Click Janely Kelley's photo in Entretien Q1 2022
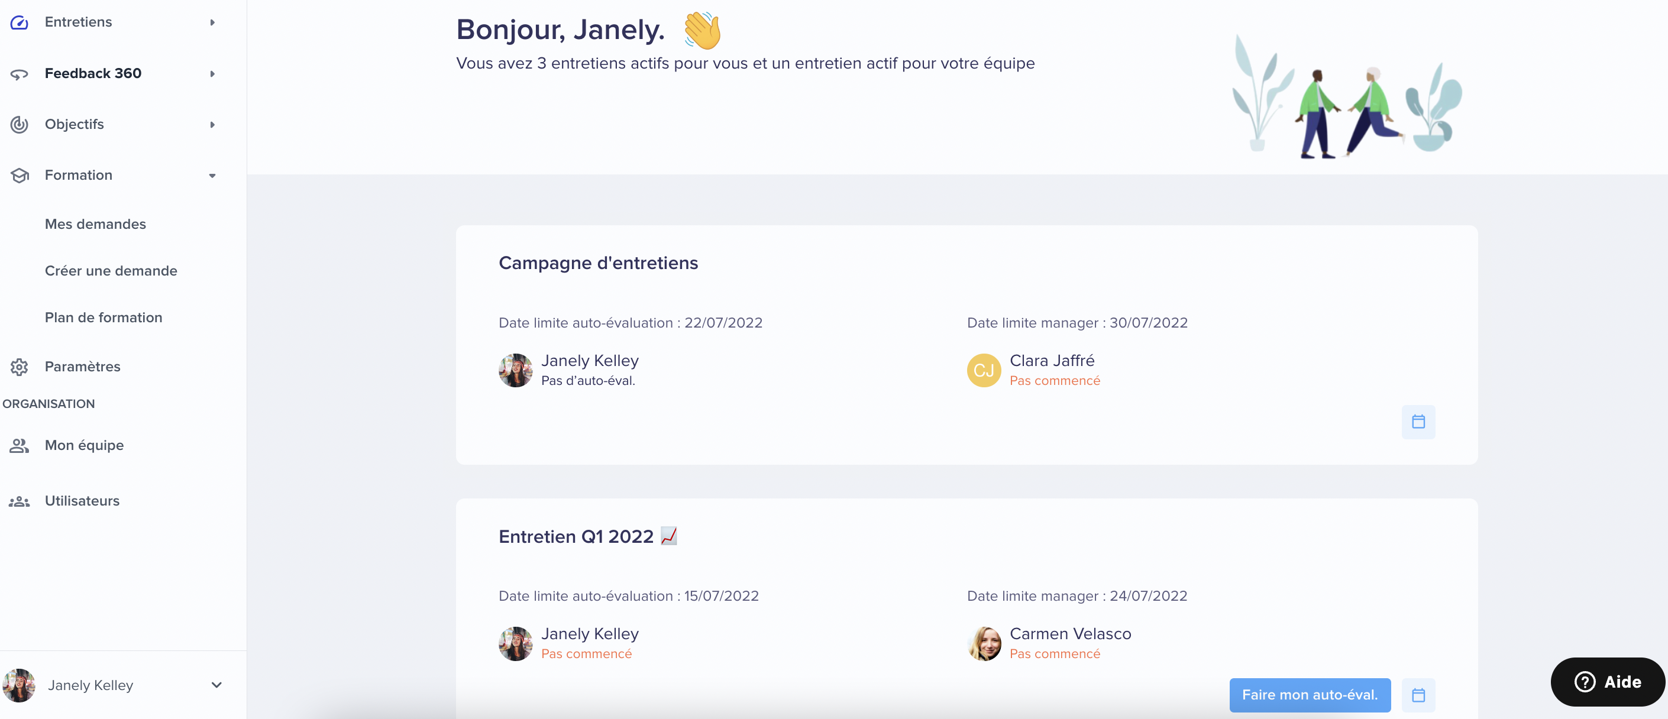This screenshot has height=719, width=1668. 515,643
